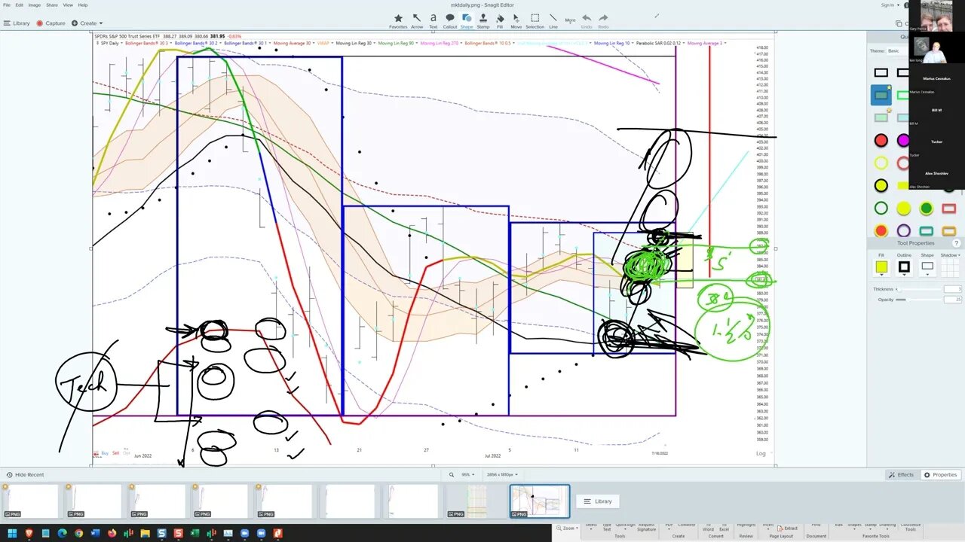Image resolution: width=965 pixels, height=542 pixels.
Task: Click the Thickness slider
Action: pyautogui.click(x=918, y=289)
